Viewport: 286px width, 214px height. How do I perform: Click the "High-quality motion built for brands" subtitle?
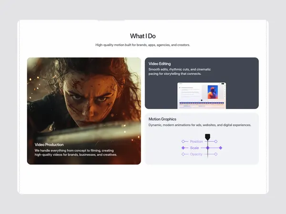(x=143, y=45)
